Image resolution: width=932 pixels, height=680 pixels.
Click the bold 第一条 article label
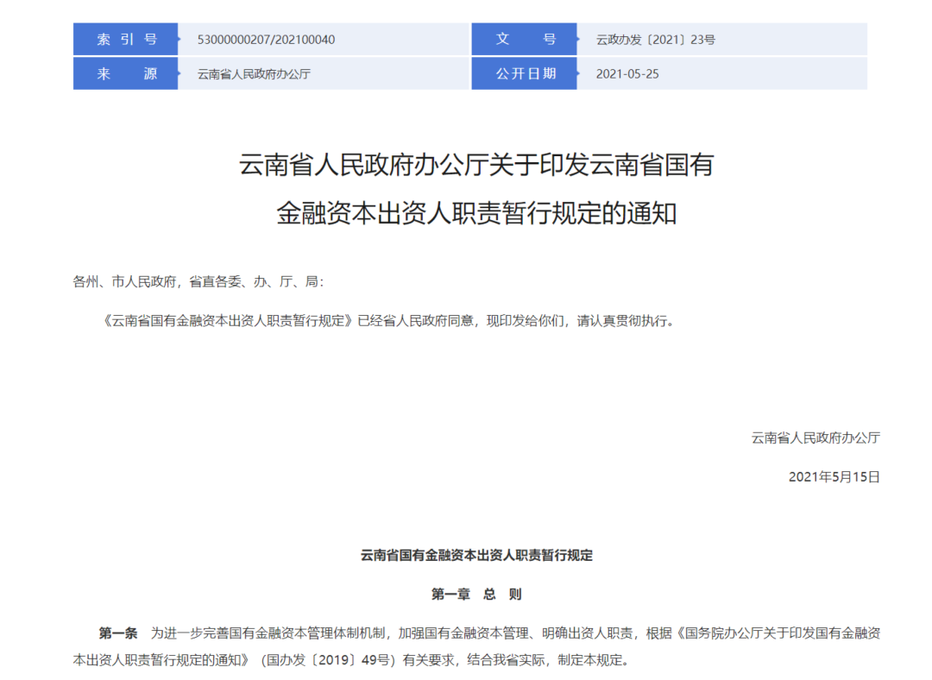tap(117, 633)
